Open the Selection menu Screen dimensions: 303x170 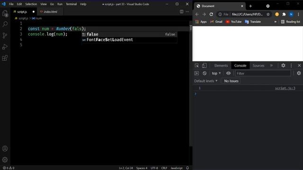point(31,4)
